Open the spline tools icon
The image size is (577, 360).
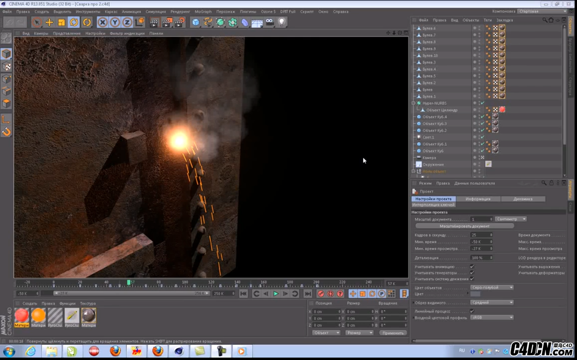click(208, 22)
